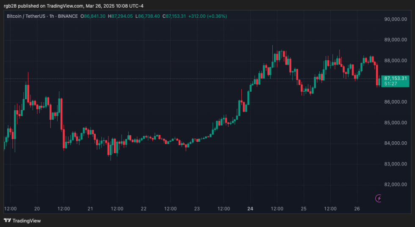Viewport: 415px width, 227px height.
Task: Click the high price value H87,294.05
Action: pos(120,16)
